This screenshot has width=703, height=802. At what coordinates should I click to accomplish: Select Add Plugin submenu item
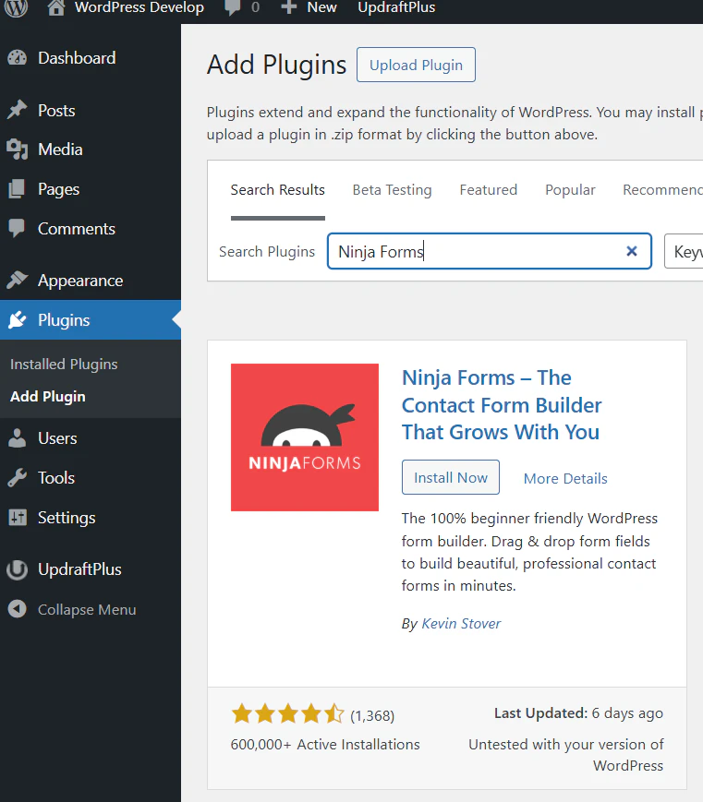(48, 397)
